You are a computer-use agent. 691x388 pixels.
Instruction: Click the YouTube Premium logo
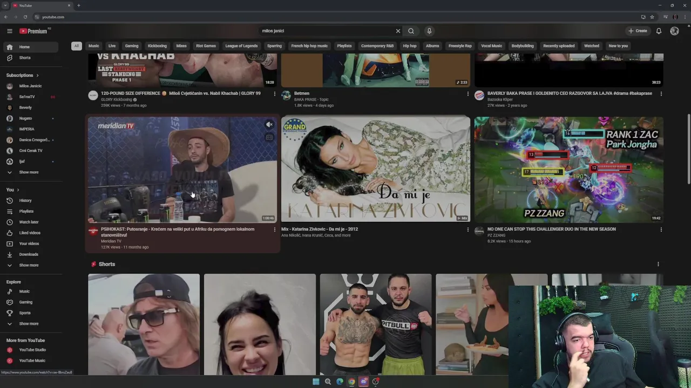[33, 31]
